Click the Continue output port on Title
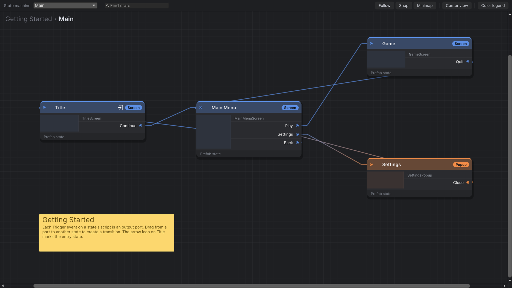512x288 pixels. pyautogui.click(x=141, y=126)
